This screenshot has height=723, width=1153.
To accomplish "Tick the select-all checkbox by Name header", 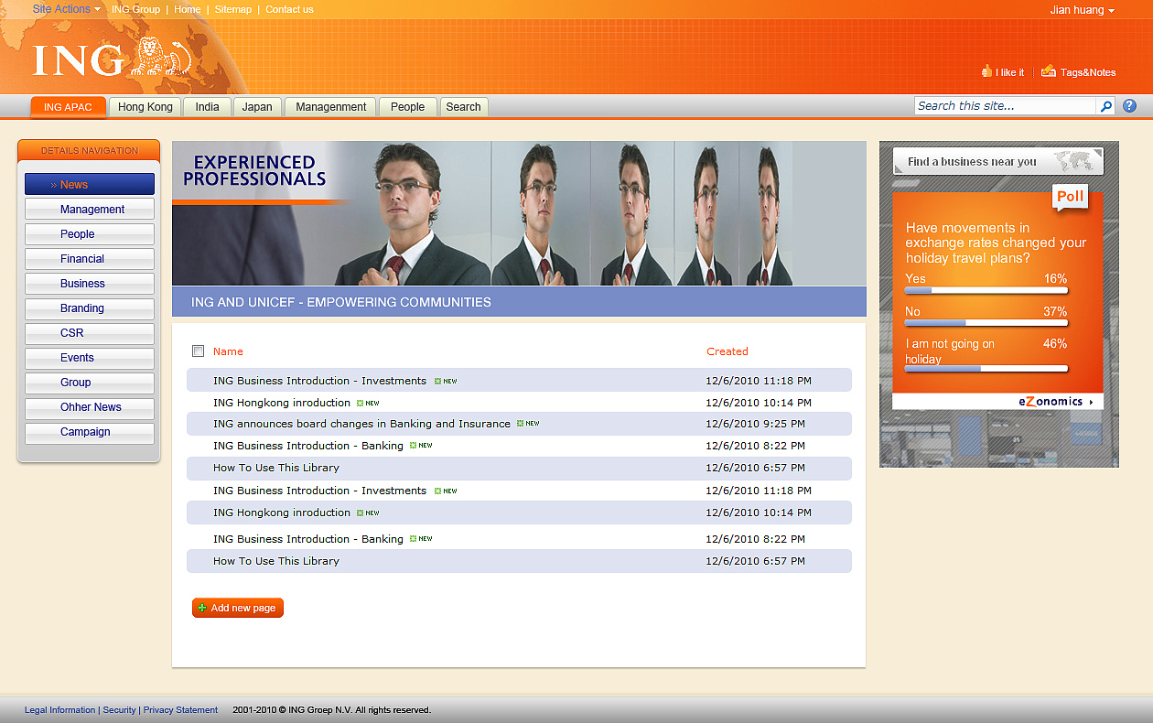I will [198, 351].
